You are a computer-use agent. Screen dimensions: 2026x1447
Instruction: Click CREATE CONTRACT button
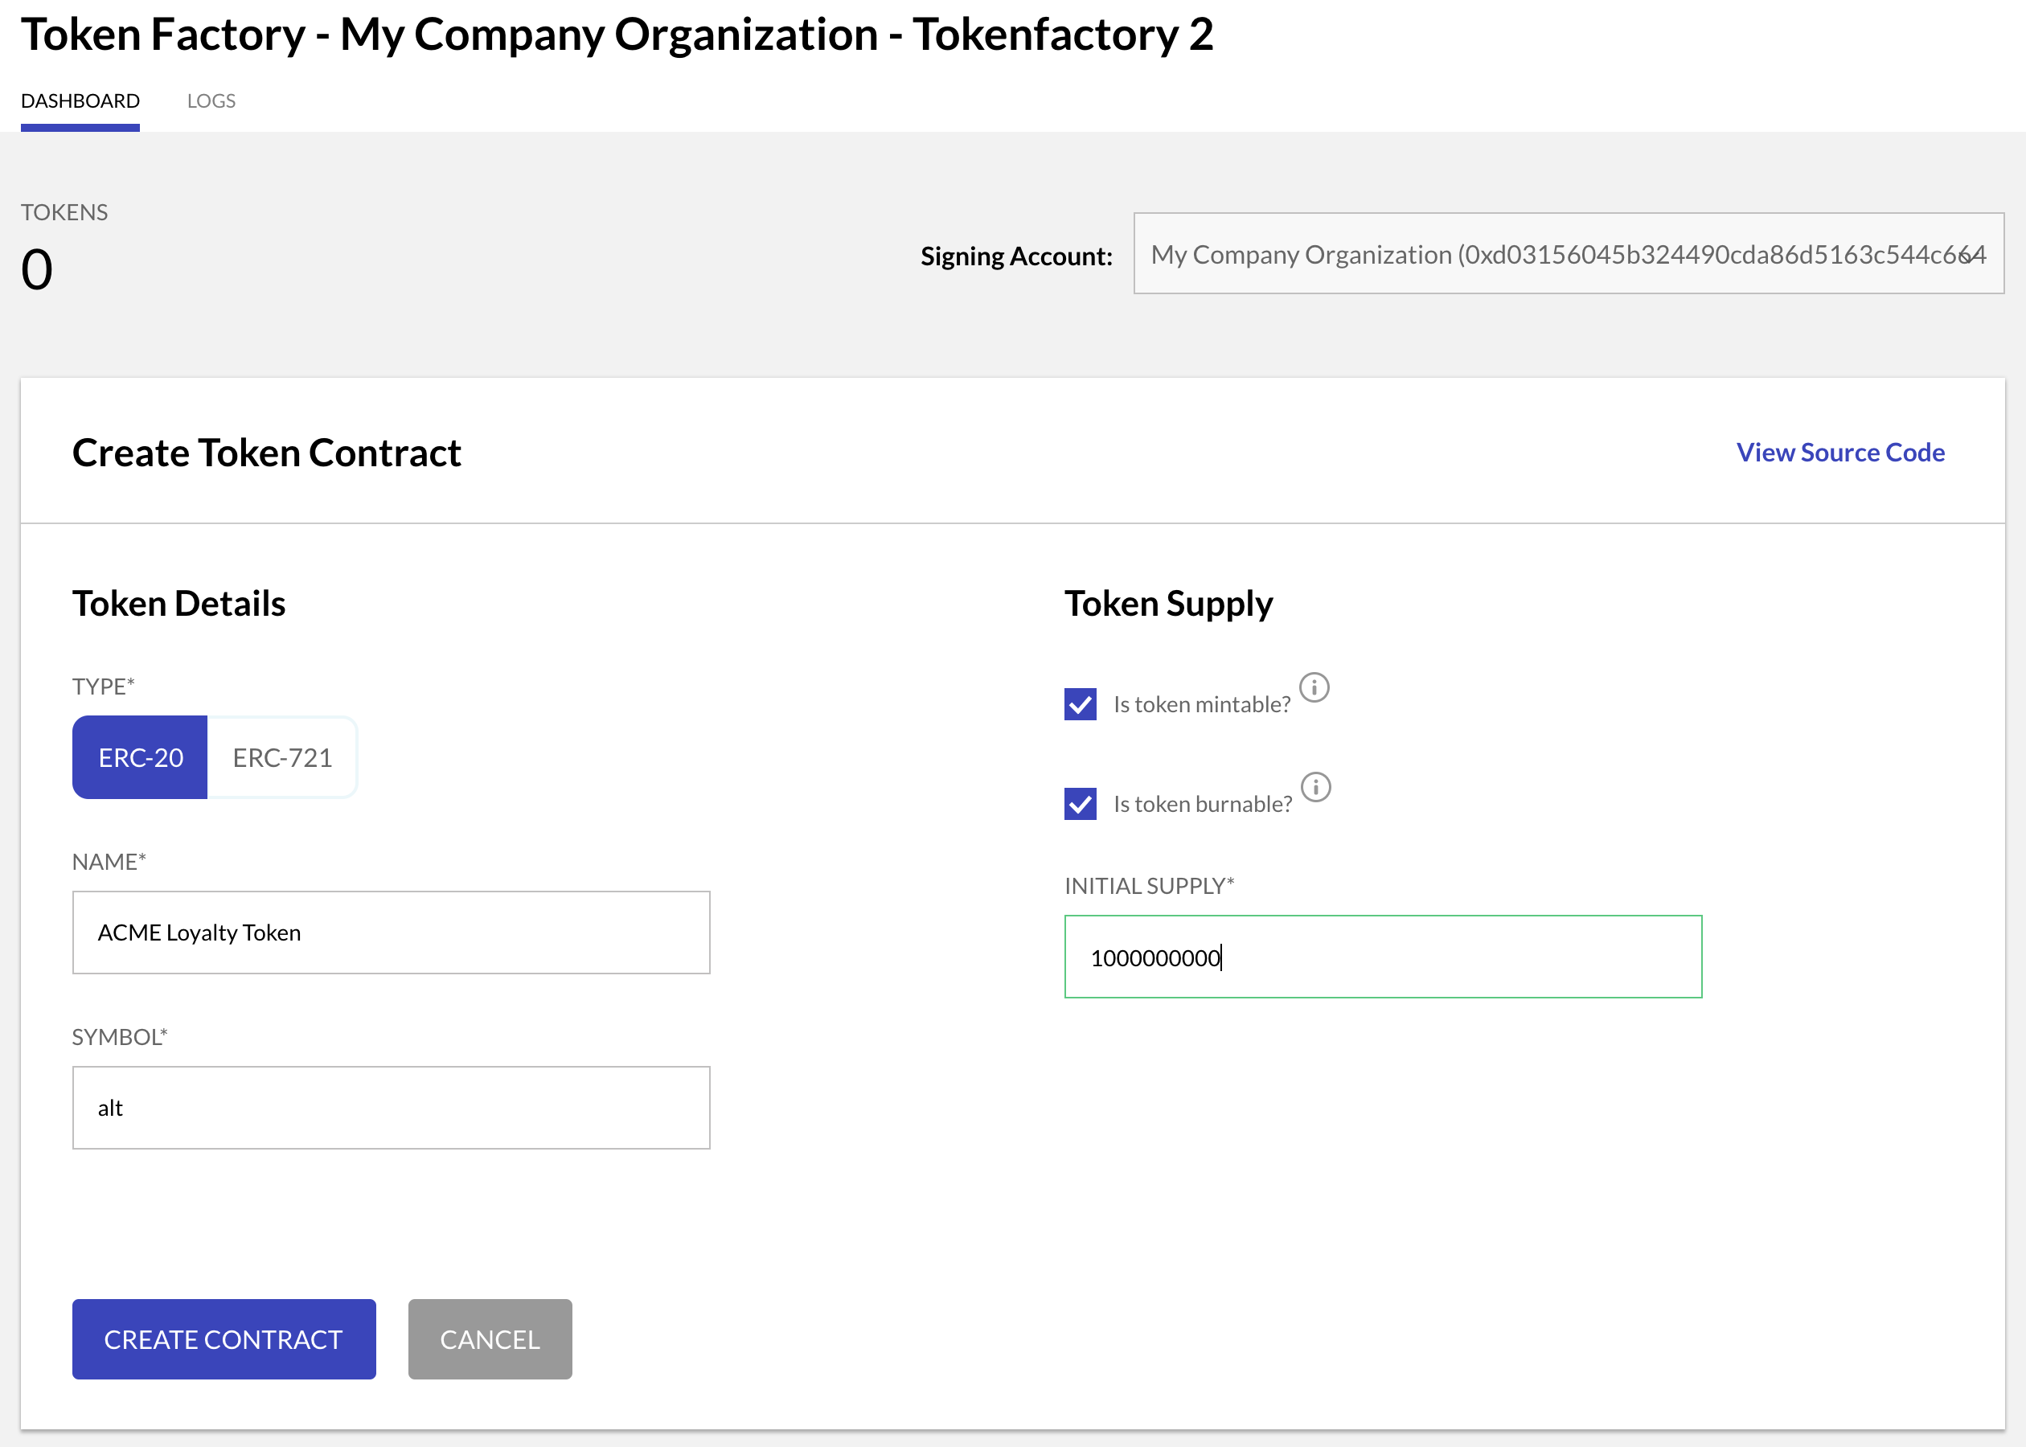point(223,1339)
